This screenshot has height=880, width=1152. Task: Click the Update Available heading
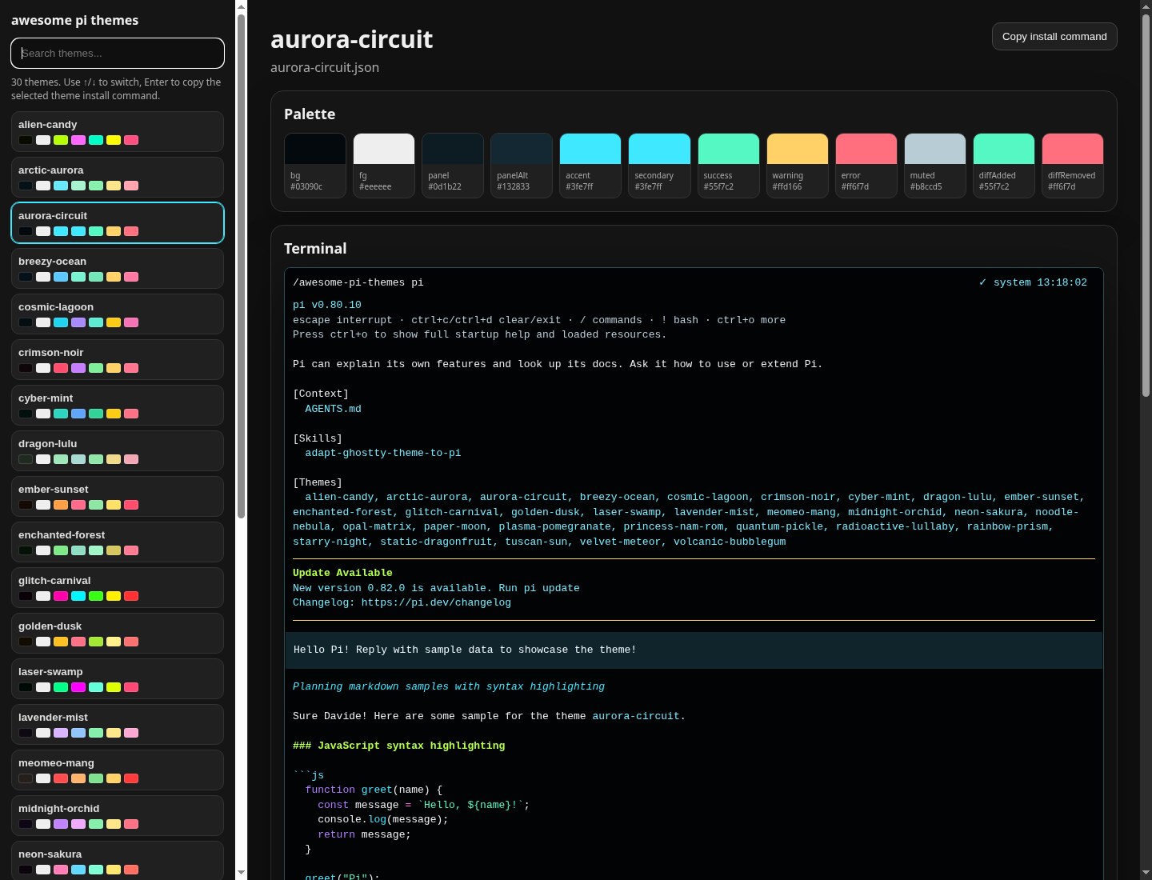[342, 574]
